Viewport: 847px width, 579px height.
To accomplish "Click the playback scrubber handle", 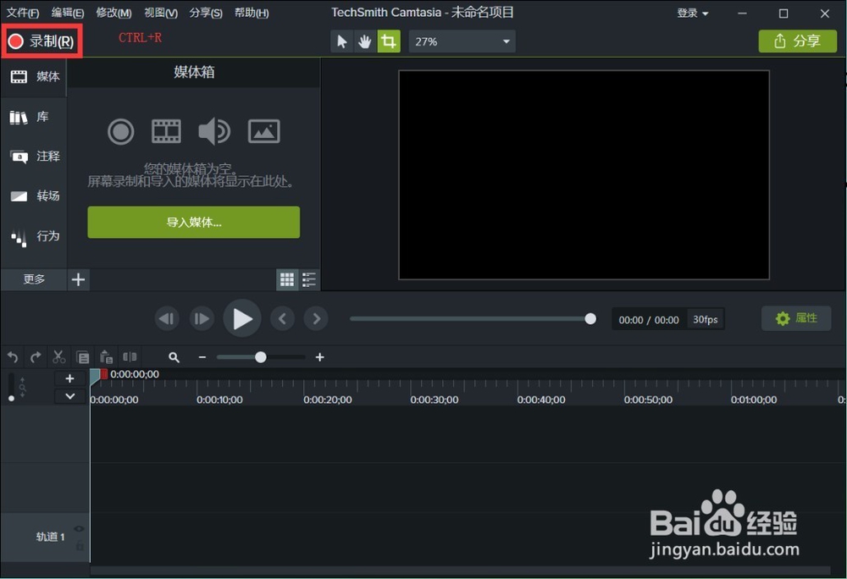I will point(590,319).
